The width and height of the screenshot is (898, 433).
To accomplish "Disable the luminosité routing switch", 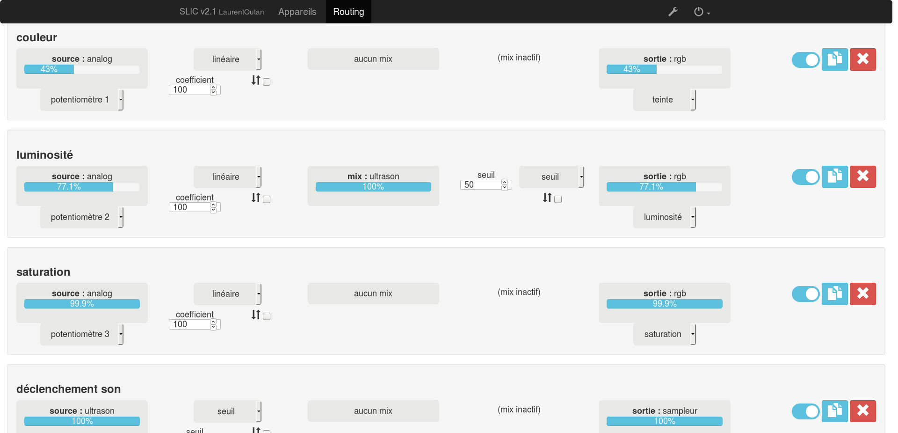I will pos(805,177).
